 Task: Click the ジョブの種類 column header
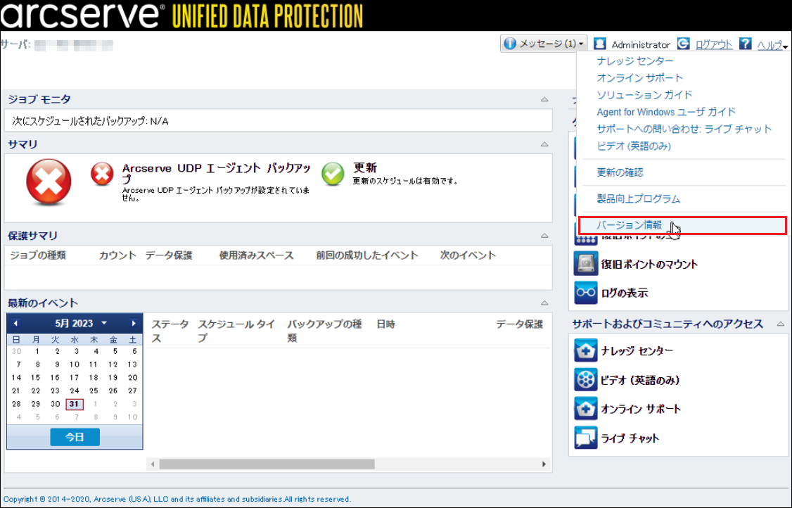38,255
